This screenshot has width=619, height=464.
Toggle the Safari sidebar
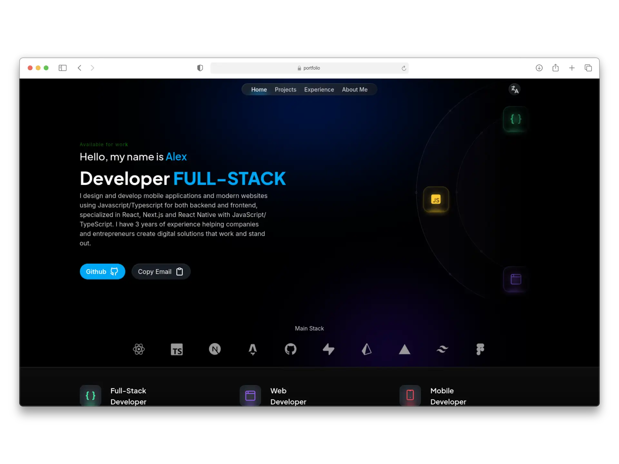(63, 68)
